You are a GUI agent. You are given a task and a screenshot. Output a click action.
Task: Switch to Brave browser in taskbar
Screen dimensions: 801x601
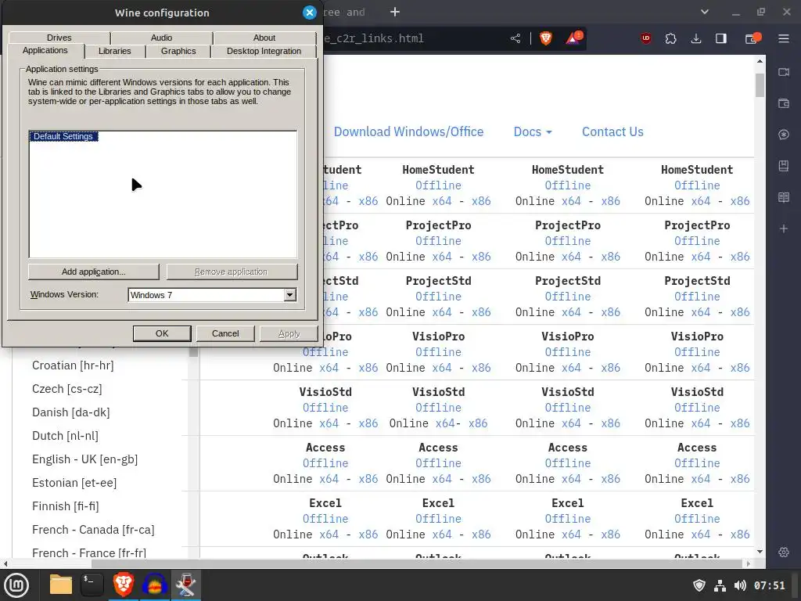[x=124, y=585]
